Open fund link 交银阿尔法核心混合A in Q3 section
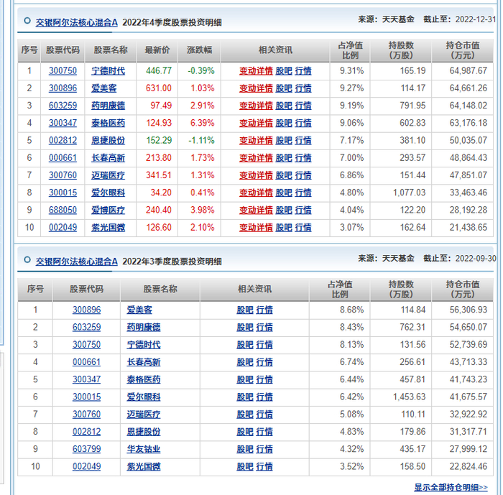503x495 pixels. point(76,262)
